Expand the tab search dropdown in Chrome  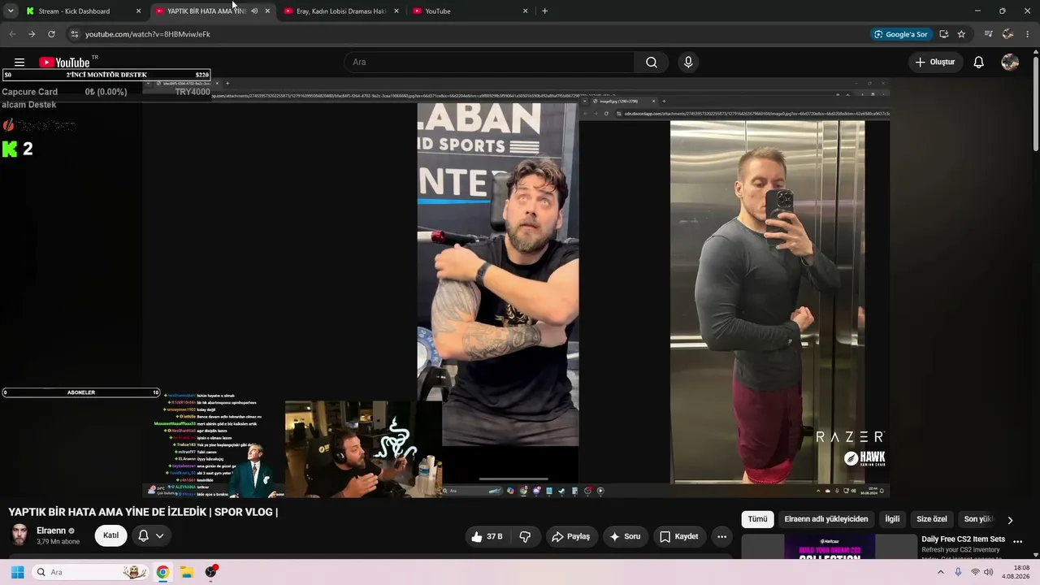tap(11, 11)
